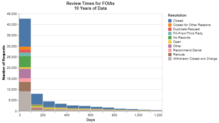This screenshot has width=219, height=123.
Task: Click the yellow Open legend swatch
Action: (x=170, y=42)
